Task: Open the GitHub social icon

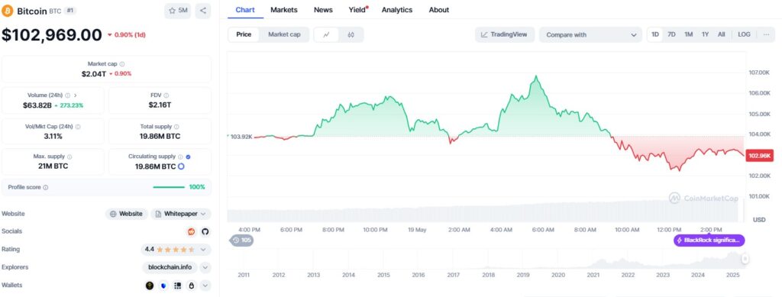Action: coord(205,231)
